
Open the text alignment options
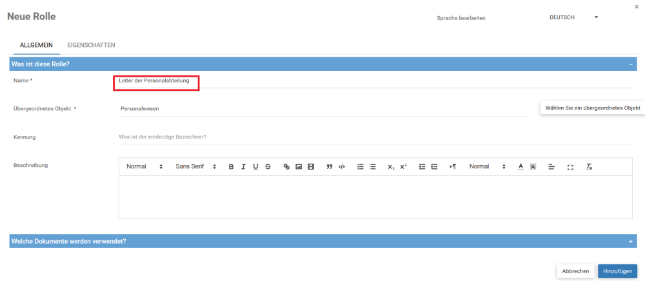click(551, 167)
